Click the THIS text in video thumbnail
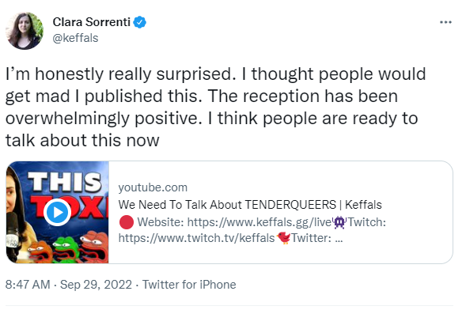Screen dimensions: 466x310 coord(64,181)
